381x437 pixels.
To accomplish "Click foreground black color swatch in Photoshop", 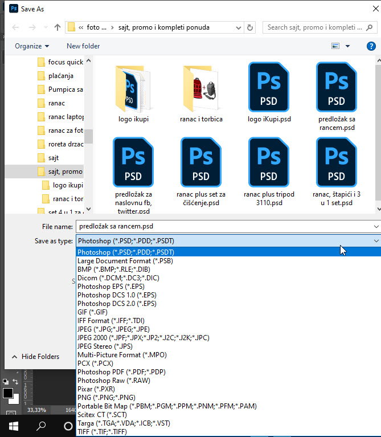I will [x=8, y=393].
